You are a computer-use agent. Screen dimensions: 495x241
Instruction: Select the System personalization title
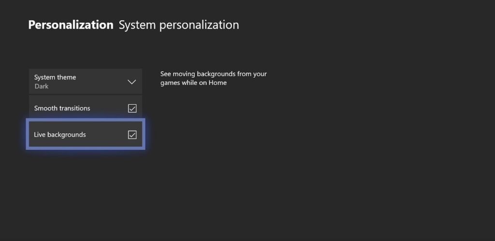pos(179,25)
